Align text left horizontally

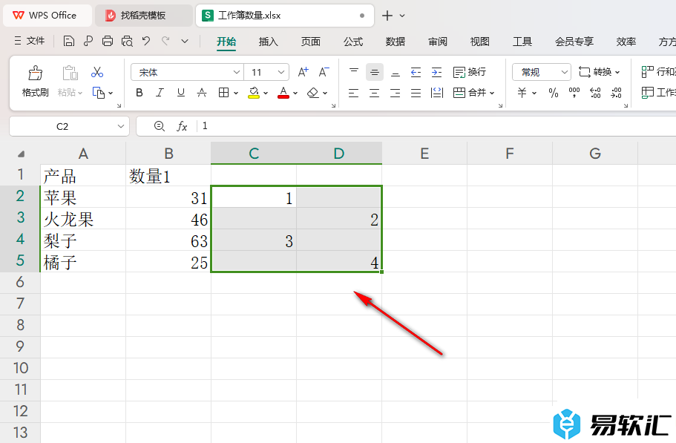(354, 93)
